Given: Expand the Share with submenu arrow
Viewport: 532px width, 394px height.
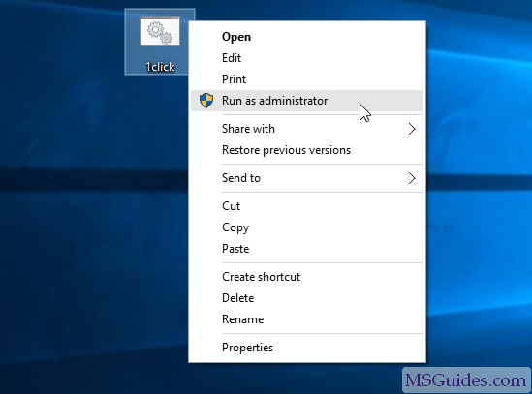Looking at the screenshot, I should pyautogui.click(x=412, y=129).
